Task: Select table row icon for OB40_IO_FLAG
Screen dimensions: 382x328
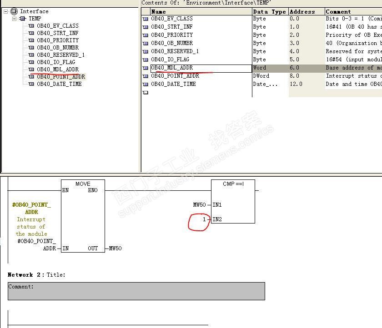Action: pyautogui.click(x=146, y=60)
